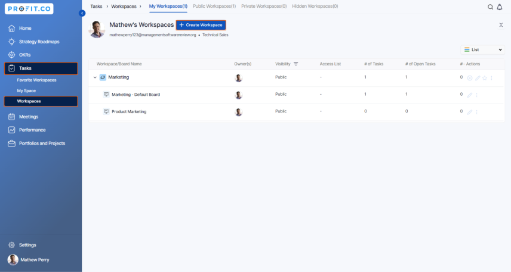
Task: Open more options for Marketing - Default Board
Action: [476, 95]
